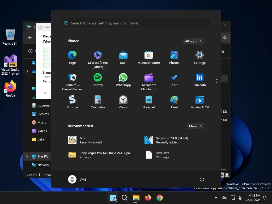The width and height of the screenshot is (272, 204).
Task: Collapse details chevron in progress dialog
Action: pos(45,93)
